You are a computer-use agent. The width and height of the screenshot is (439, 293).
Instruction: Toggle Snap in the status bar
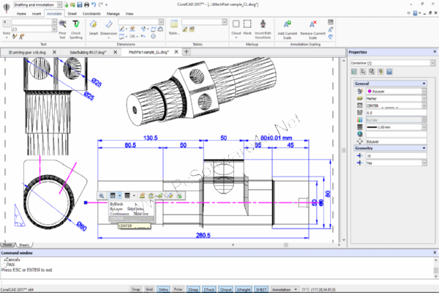coord(136,289)
